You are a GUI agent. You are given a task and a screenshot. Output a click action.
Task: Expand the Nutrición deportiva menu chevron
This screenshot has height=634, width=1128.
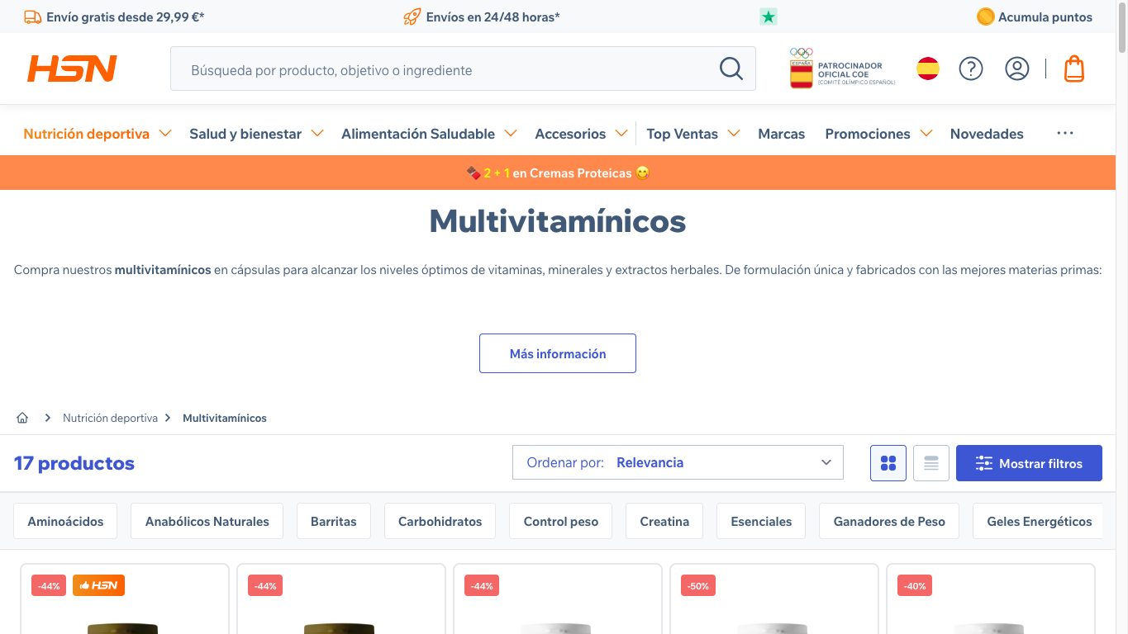click(x=165, y=133)
